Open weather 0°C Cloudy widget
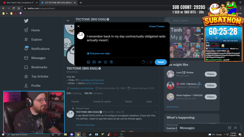 pos(215,134)
